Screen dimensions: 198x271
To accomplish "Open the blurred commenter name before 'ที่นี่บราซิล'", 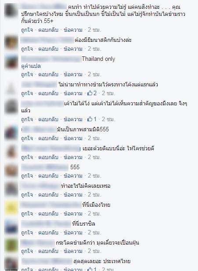I will 46,224.
